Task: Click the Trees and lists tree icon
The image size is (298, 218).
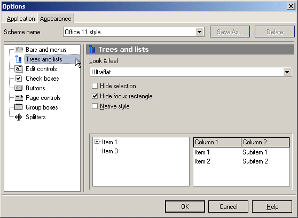Action: pos(19,59)
